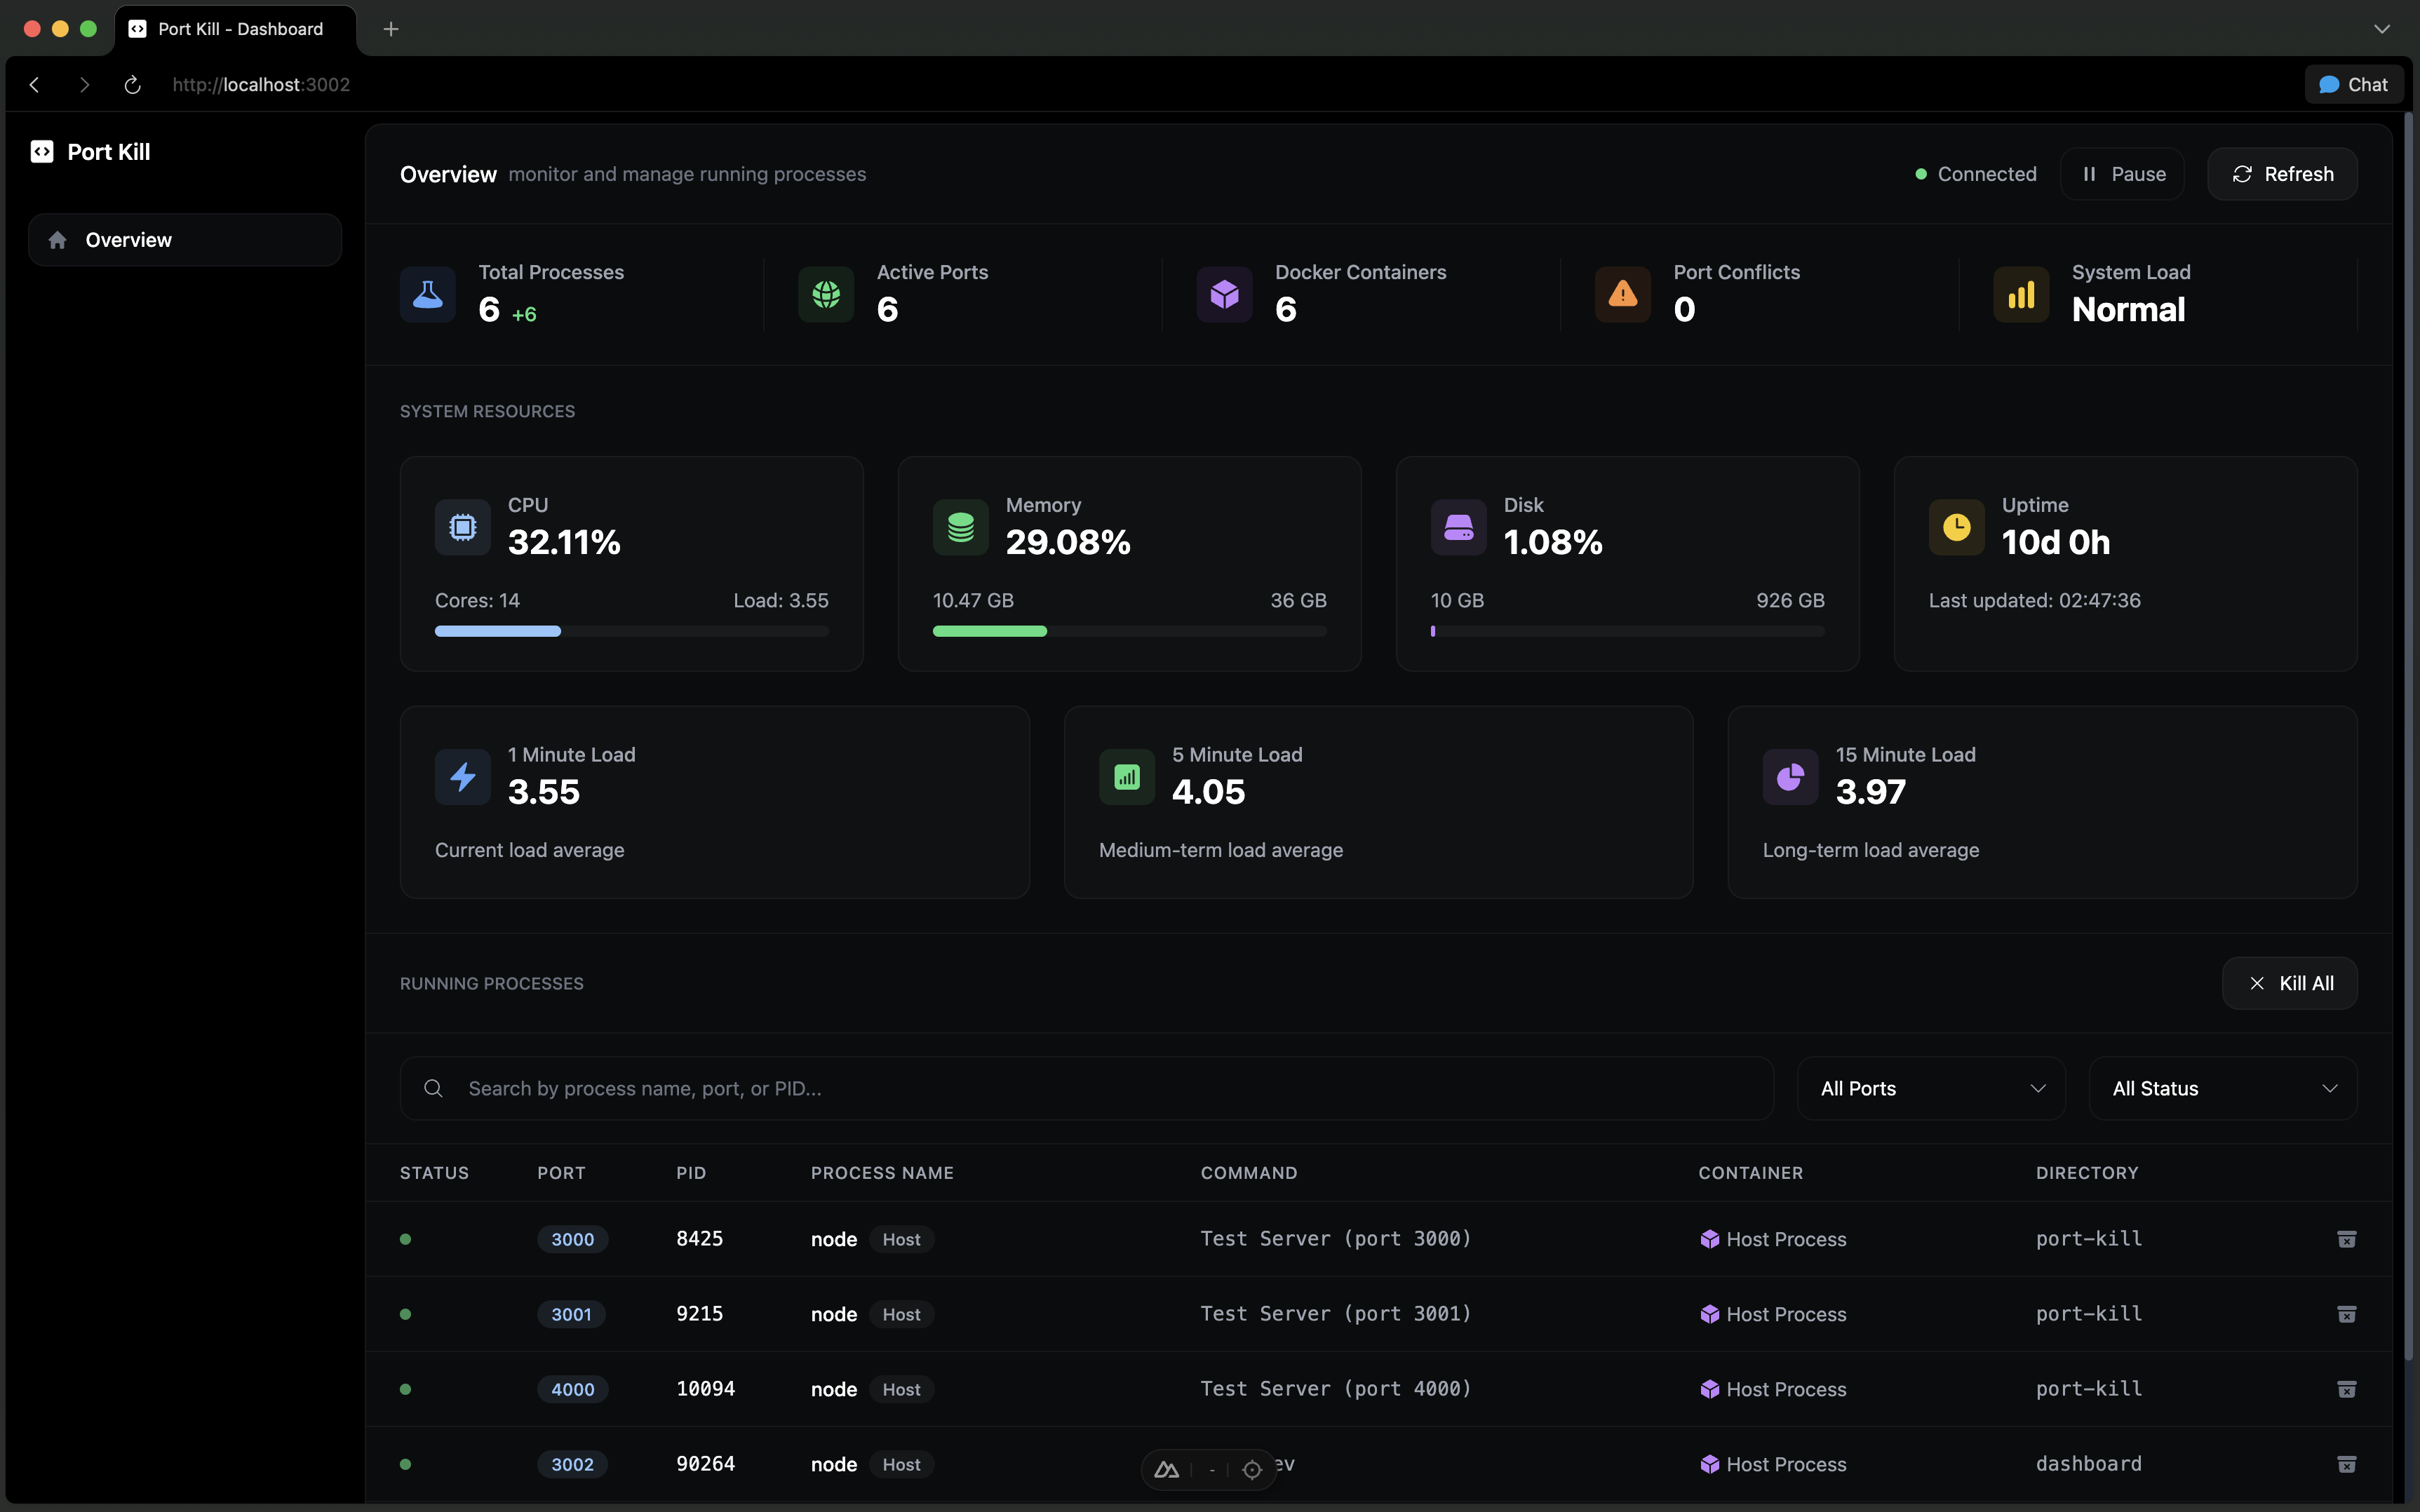Sort by the PORT column header

click(x=561, y=1173)
